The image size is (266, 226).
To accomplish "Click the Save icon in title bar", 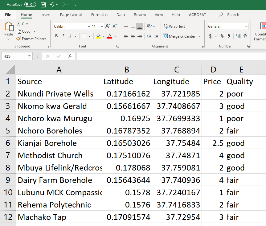I will [x=43, y=5].
